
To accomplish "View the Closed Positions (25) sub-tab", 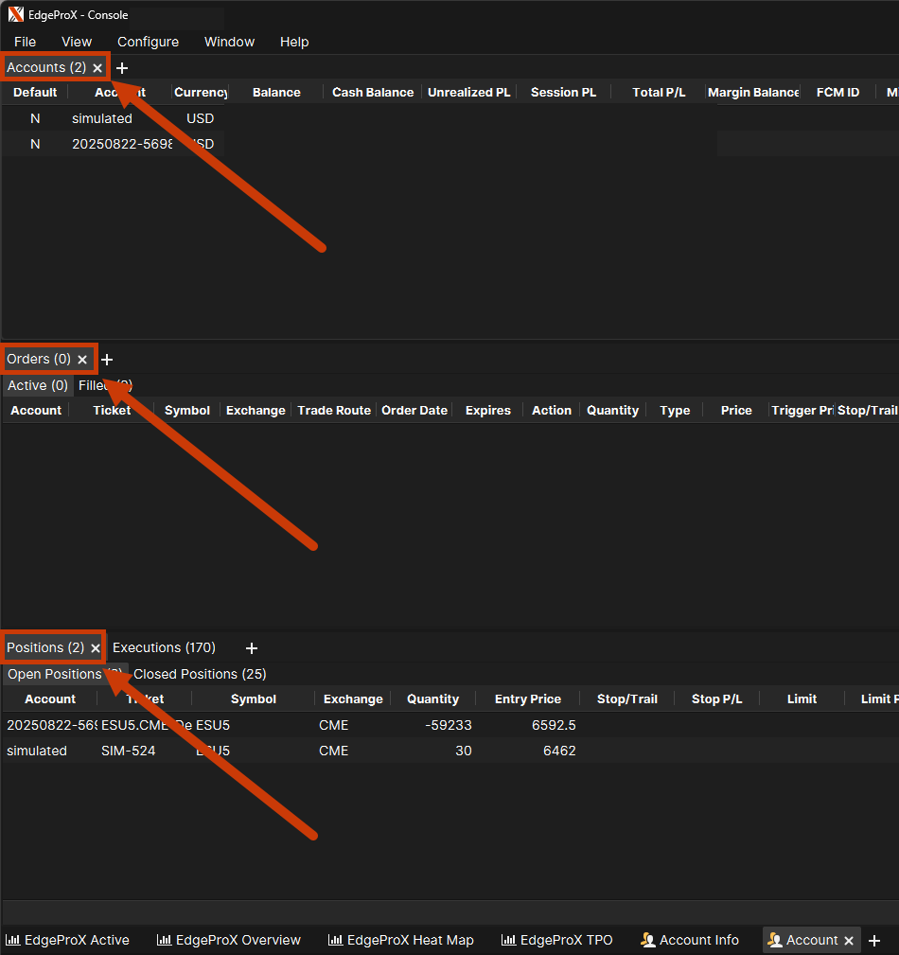I will 200,674.
